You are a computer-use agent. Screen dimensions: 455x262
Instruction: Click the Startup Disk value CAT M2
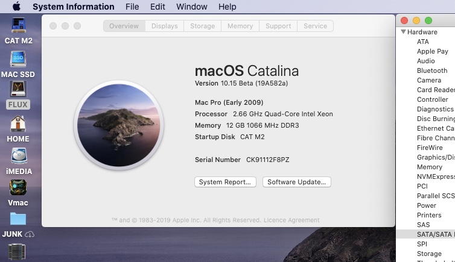tap(252, 137)
